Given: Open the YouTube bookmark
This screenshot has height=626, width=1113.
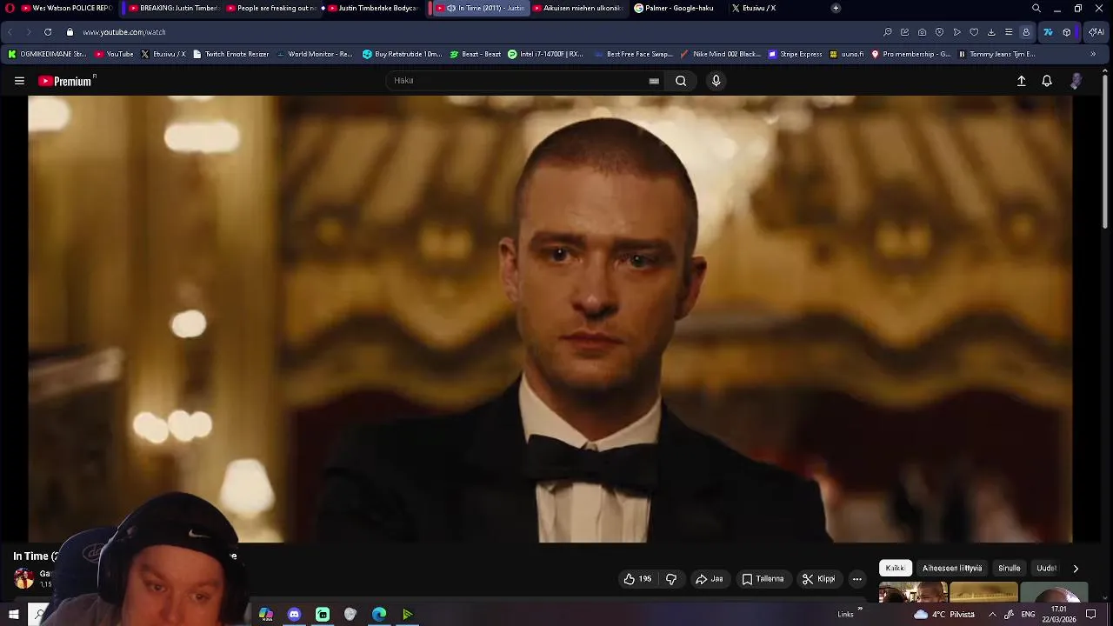Looking at the screenshot, I should (x=114, y=54).
